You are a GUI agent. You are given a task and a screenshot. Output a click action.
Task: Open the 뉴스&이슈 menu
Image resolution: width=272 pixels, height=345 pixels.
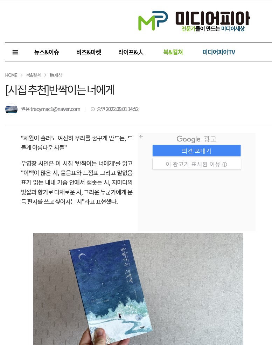tap(47, 52)
